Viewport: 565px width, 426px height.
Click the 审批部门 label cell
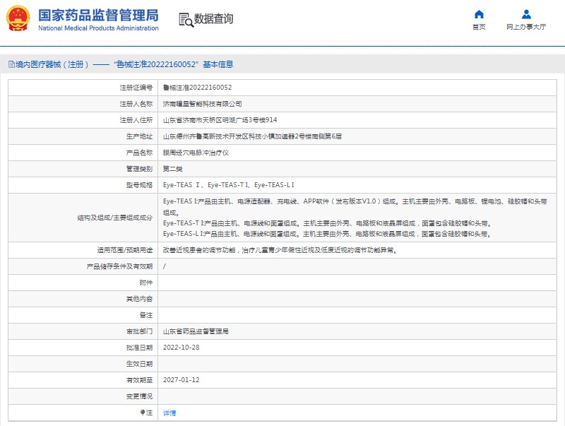point(83,331)
